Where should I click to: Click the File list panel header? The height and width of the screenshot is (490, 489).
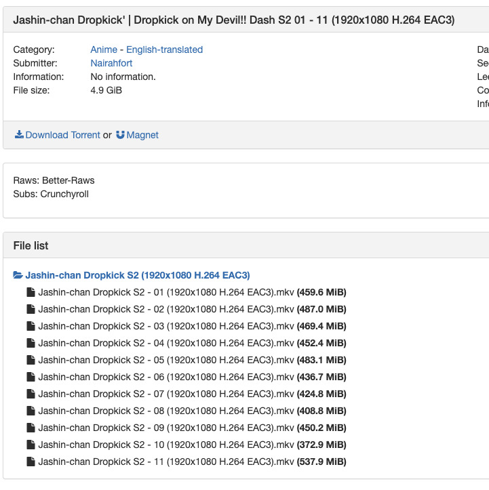(31, 245)
